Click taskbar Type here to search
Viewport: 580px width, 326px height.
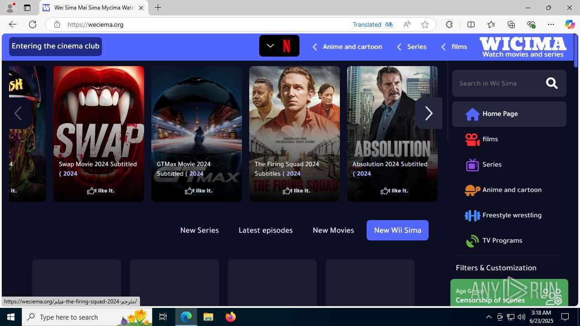point(87,317)
